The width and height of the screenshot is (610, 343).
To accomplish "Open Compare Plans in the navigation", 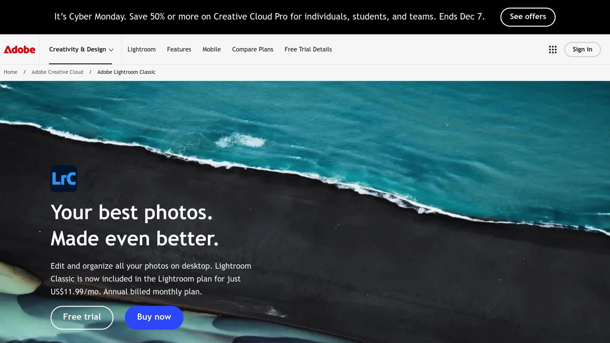I will [253, 49].
